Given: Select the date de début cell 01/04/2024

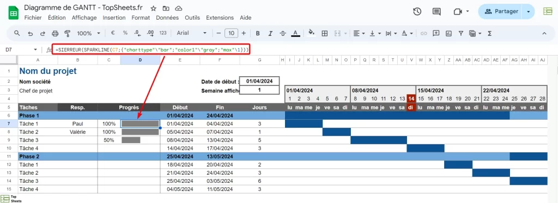Looking at the screenshot, I should [x=259, y=81].
